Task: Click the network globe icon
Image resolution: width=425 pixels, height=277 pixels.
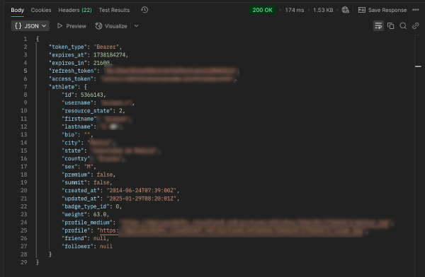Action: tap(346, 10)
